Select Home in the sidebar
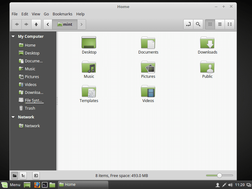Viewport: 252px width, 189px height. coord(27,45)
